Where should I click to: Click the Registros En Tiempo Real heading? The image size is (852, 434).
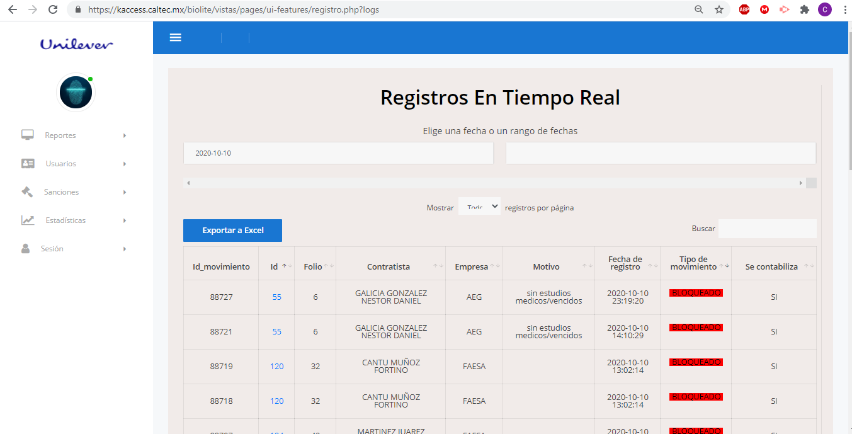(500, 98)
